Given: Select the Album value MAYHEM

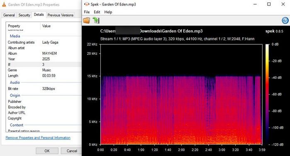Looking at the screenshot, I should click(49, 54).
